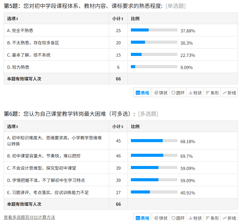
Task: Sort question 6 by 小计 column arrows
Action: 122,127
